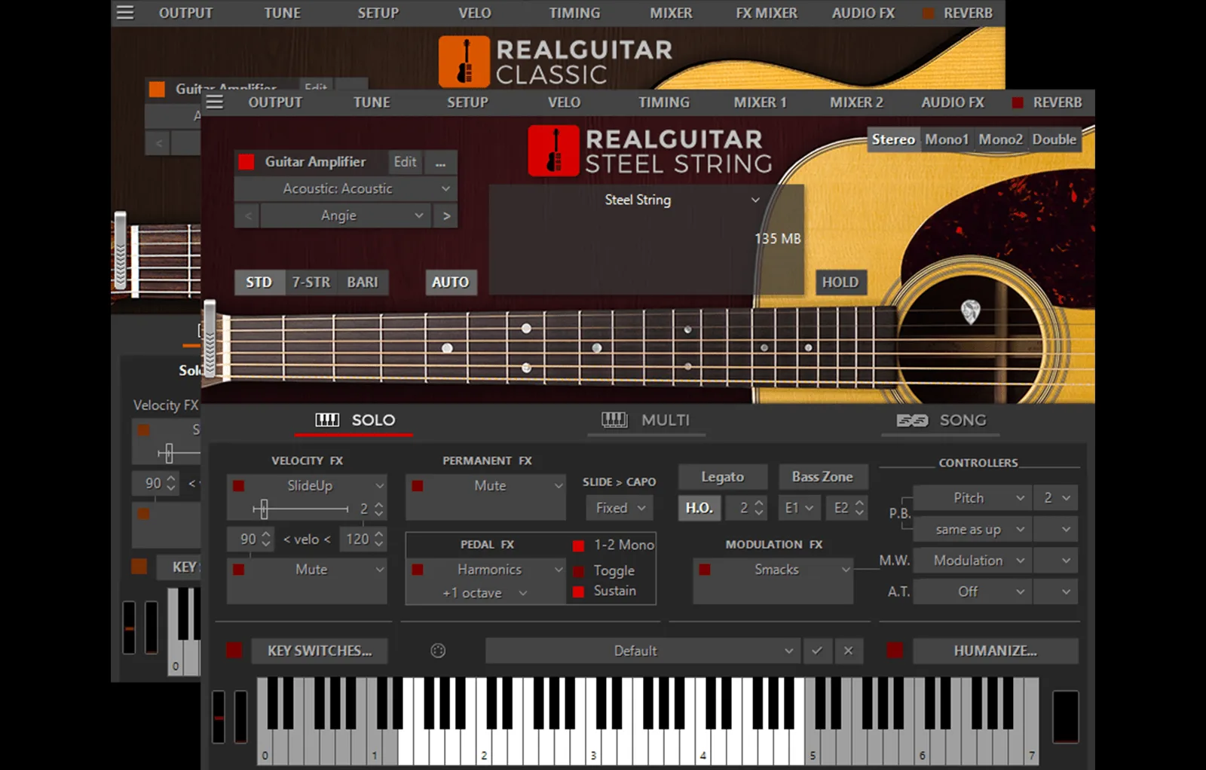Open the HUMANIZE settings
Viewport: 1206px width, 770px height.
[995, 650]
